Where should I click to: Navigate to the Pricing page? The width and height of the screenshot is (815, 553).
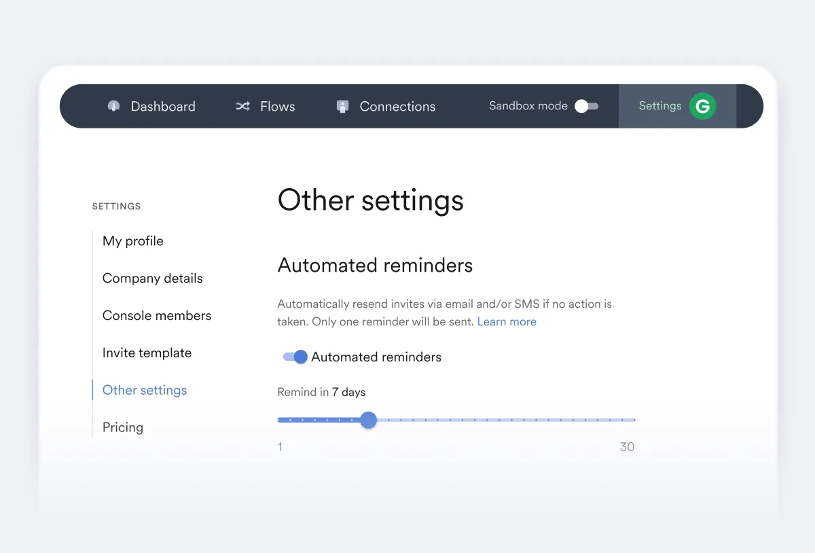coord(123,427)
